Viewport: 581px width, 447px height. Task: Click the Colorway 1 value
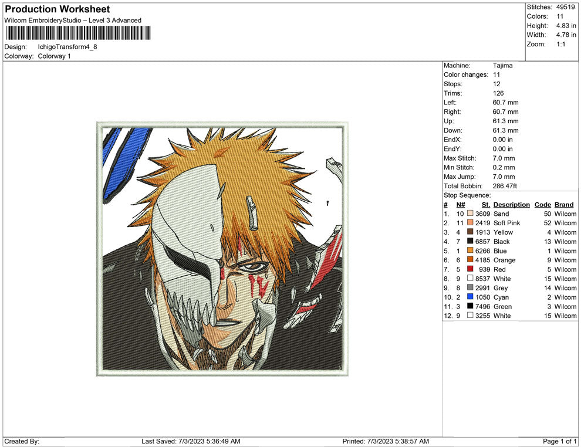coord(54,56)
